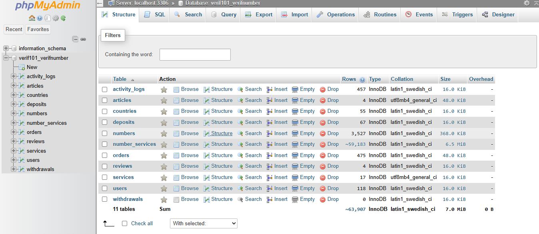Star the articles table as favorite
The height and width of the screenshot is (234, 539).
[164, 100]
